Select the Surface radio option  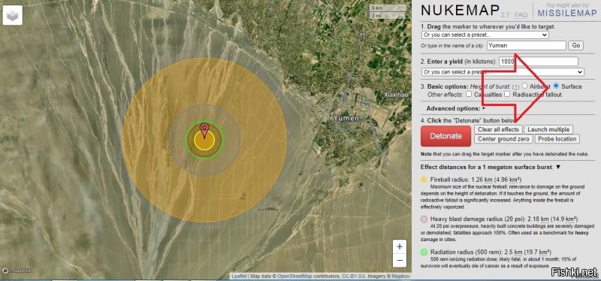pyautogui.click(x=556, y=86)
